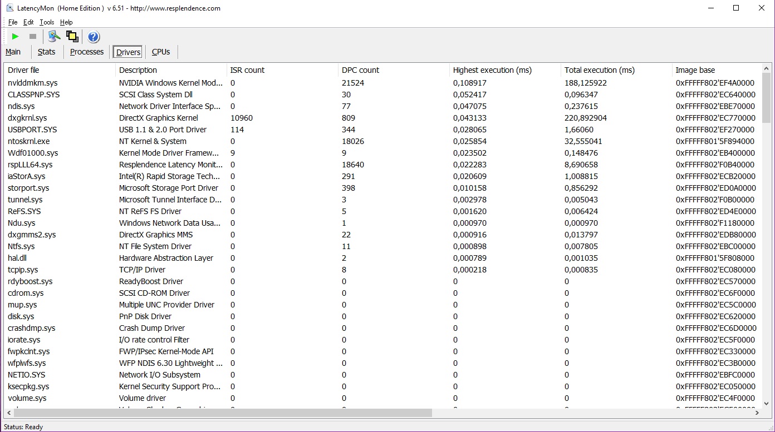Select the CLASSPNP.SYS driver row
Image resolution: width=775 pixels, height=432 pixels.
point(383,95)
